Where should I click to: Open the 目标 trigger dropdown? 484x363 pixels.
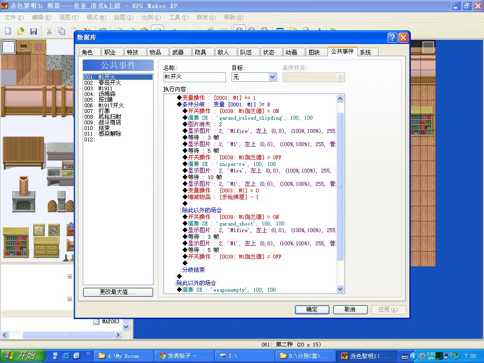[x=272, y=77]
